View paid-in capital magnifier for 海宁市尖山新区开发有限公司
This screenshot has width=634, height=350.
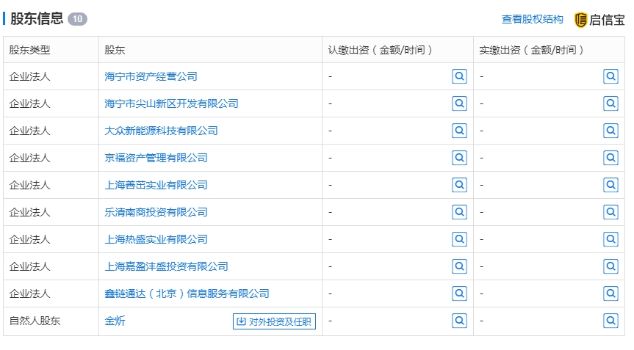[610, 103]
